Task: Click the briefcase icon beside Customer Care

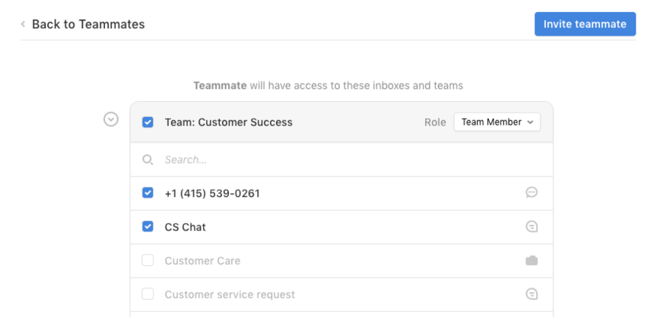Action: 532,261
